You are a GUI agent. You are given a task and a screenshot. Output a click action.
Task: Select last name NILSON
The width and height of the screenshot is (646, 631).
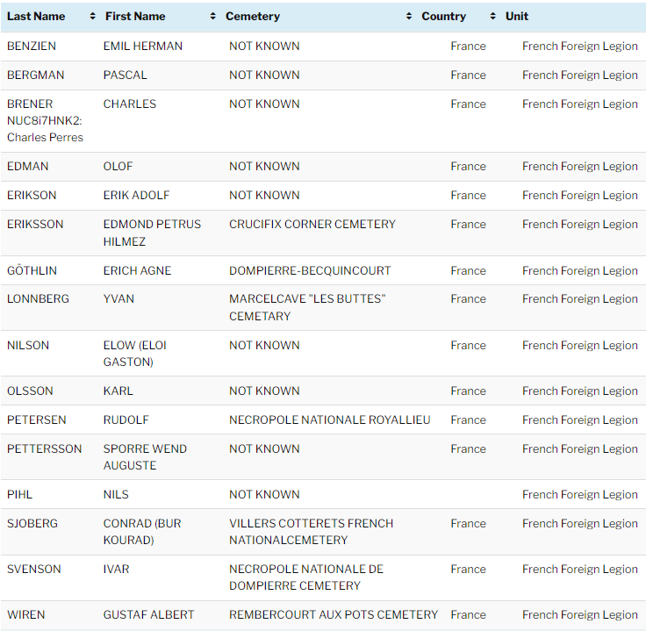[x=28, y=345]
